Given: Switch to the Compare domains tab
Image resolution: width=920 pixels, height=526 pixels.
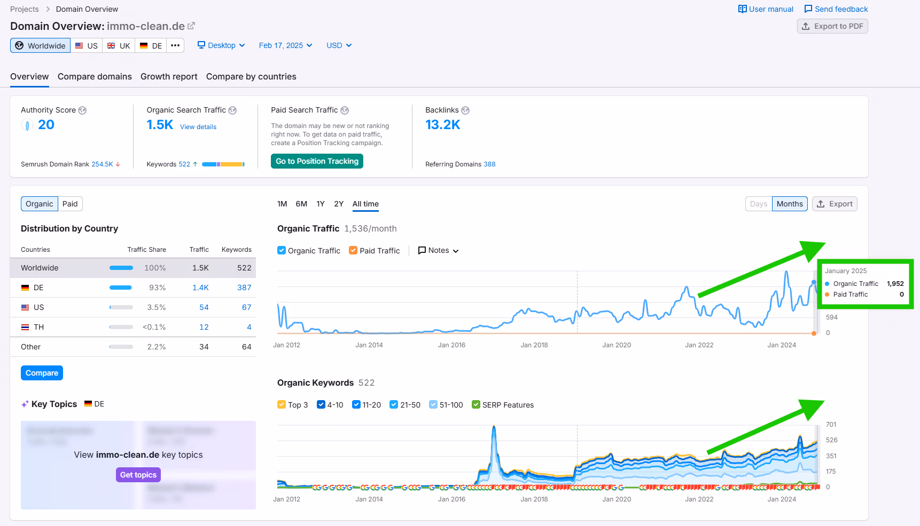Looking at the screenshot, I should coord(95,76).
